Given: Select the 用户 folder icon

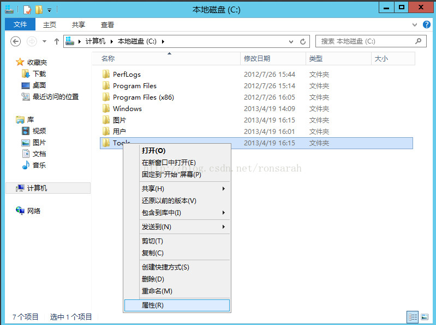Looking at the screenshot, I should [106, 131].
